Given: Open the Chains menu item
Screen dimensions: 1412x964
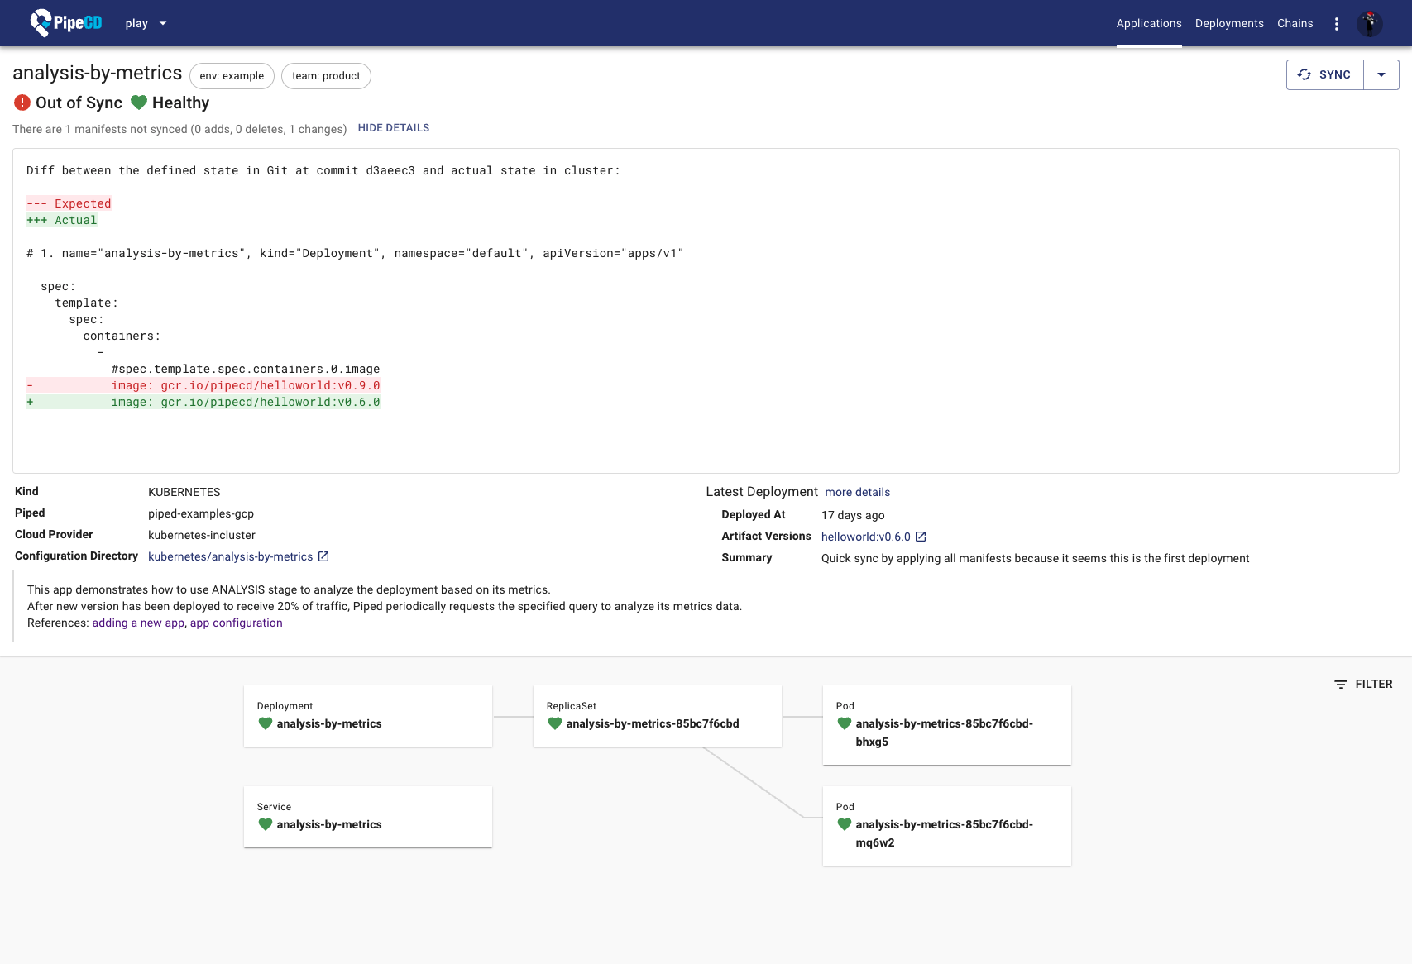Looking at the screenshot, I should (1295, 23).
